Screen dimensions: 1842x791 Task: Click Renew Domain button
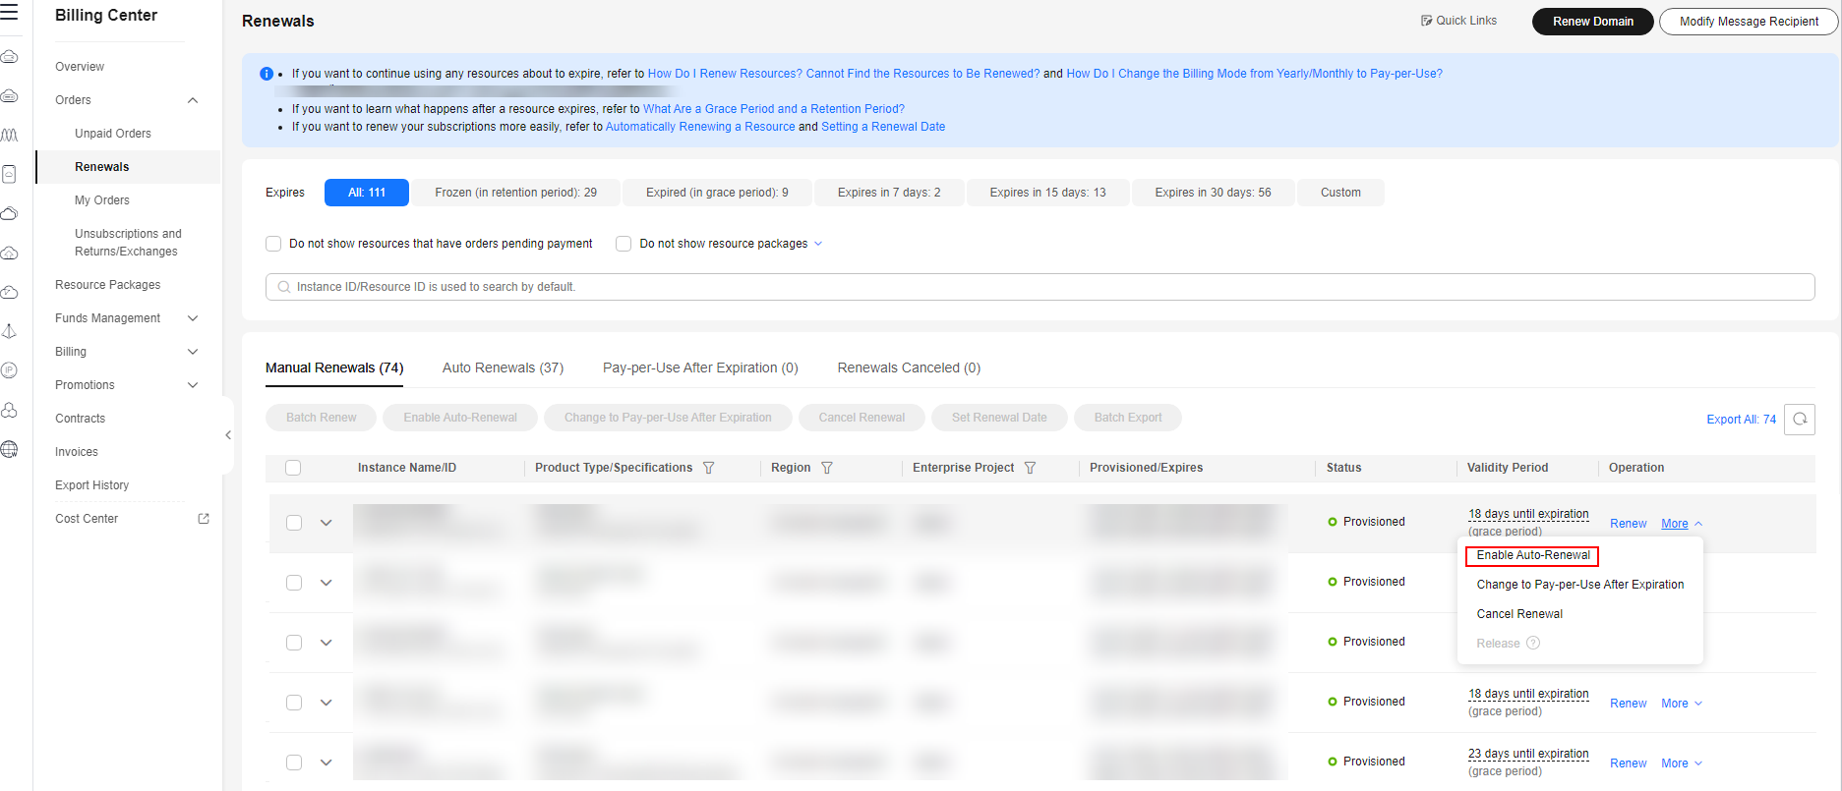(1592, 22)
